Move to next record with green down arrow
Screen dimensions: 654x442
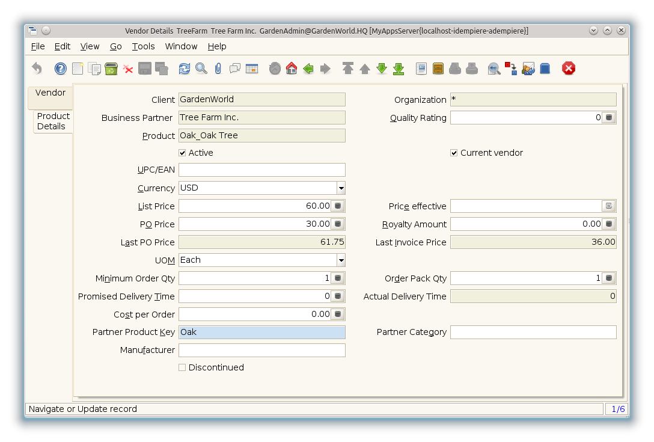pos(382,69)
